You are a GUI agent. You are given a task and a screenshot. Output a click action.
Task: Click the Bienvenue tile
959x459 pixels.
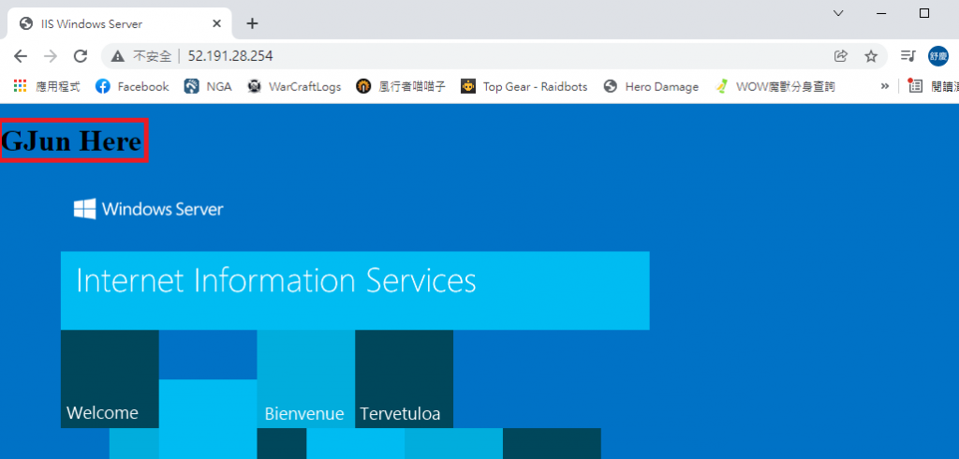pos(306,378)
